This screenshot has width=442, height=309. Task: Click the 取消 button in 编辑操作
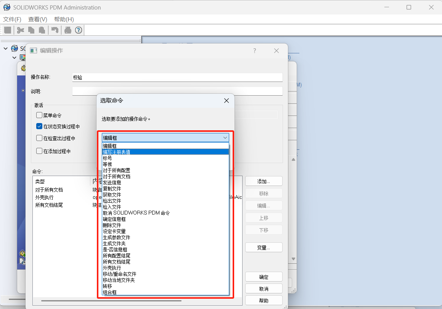[264, 289]
